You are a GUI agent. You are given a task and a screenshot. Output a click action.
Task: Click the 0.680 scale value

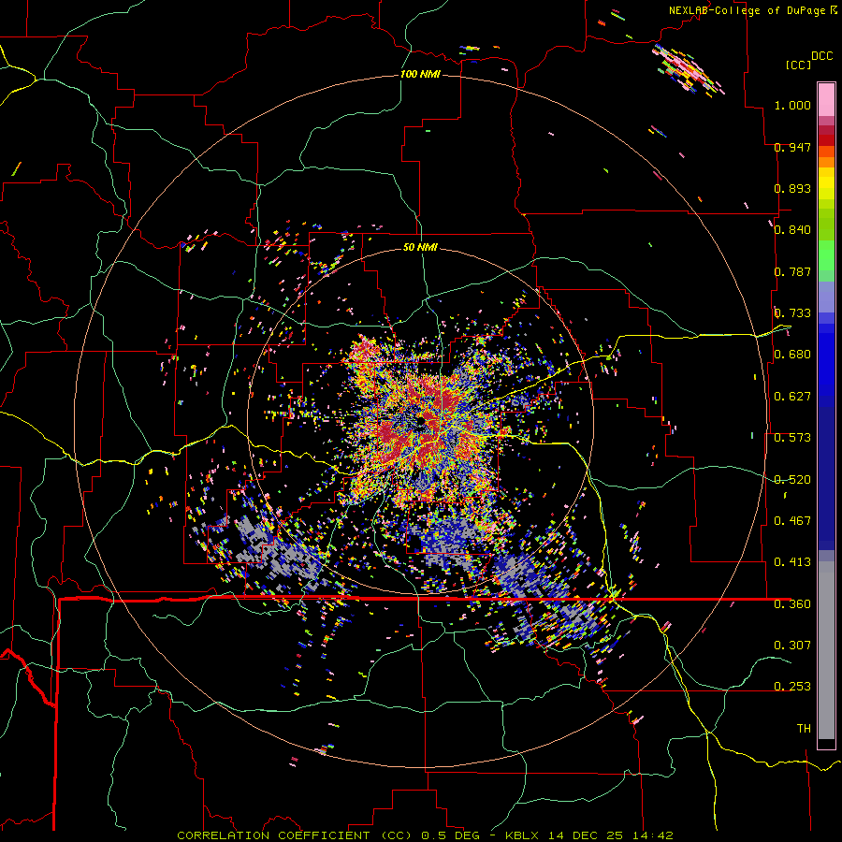(792, 355)
